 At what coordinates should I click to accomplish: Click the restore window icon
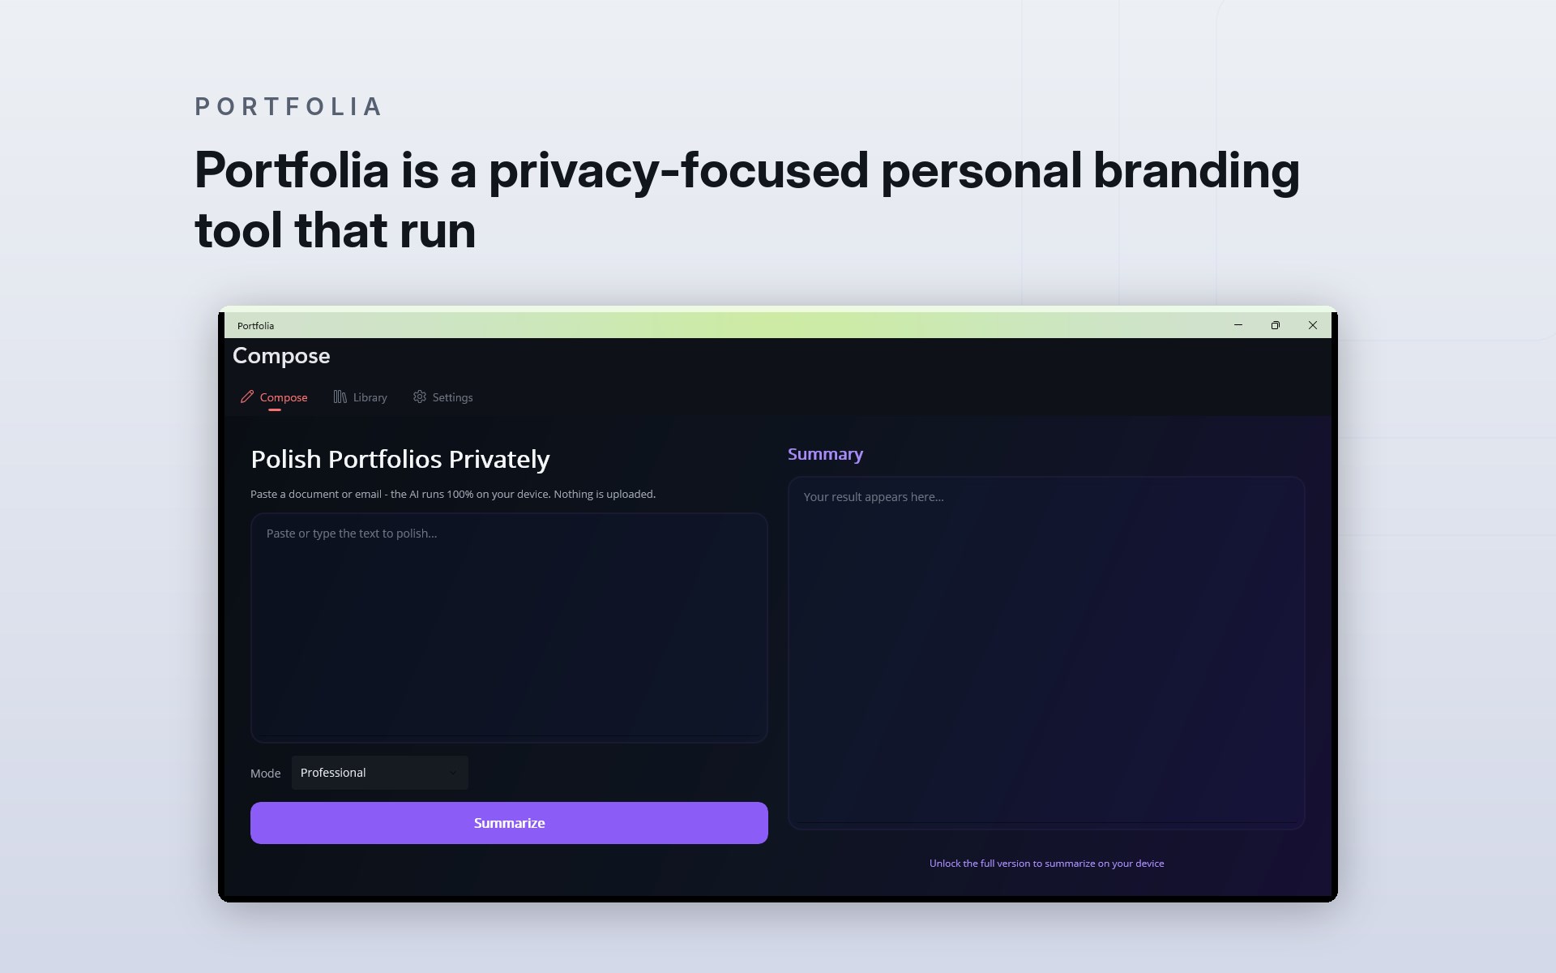[1276, 325]
